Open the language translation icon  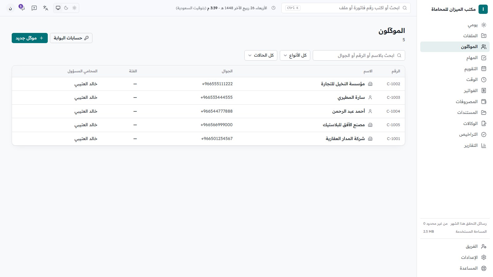point(46,8)
